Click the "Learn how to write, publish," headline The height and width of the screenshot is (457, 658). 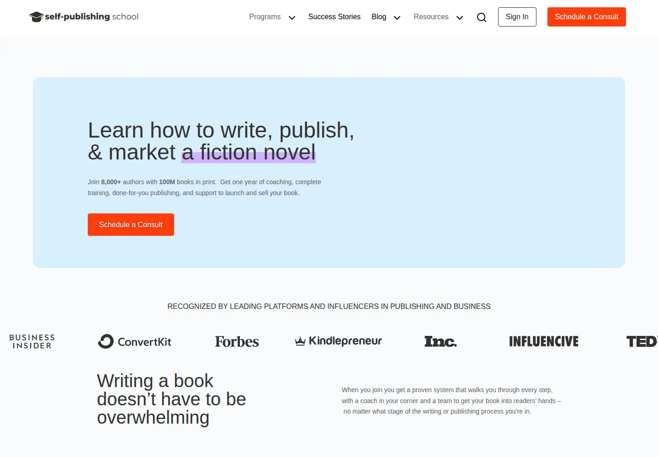click(x=221, y=130)
